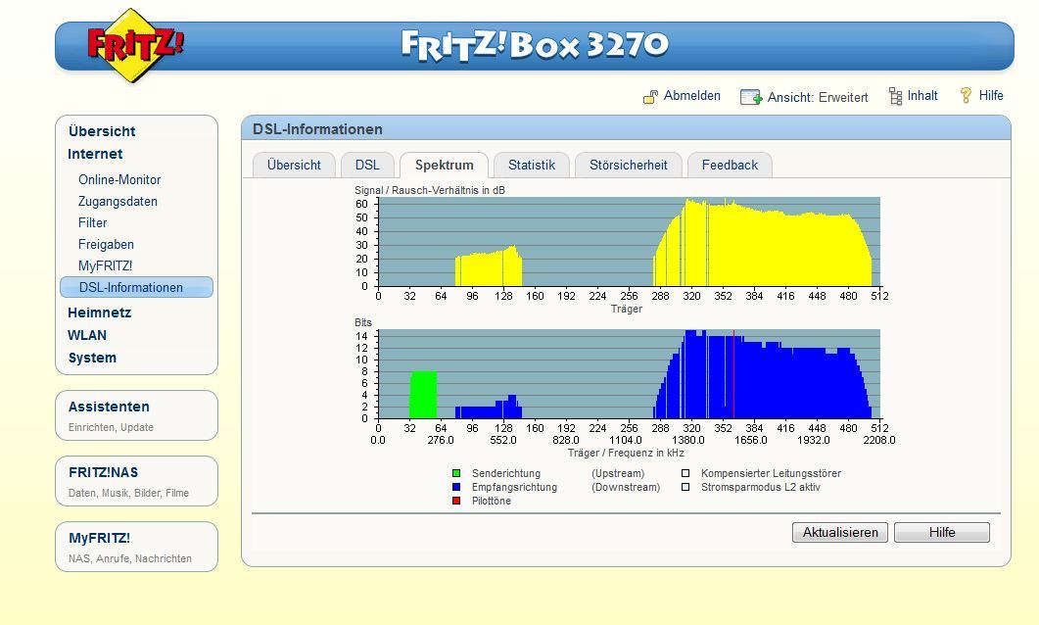Click the red pilot tone line
1039x625 pixels.
coord(733,374)
